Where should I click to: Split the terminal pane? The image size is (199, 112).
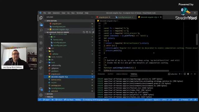185,74
